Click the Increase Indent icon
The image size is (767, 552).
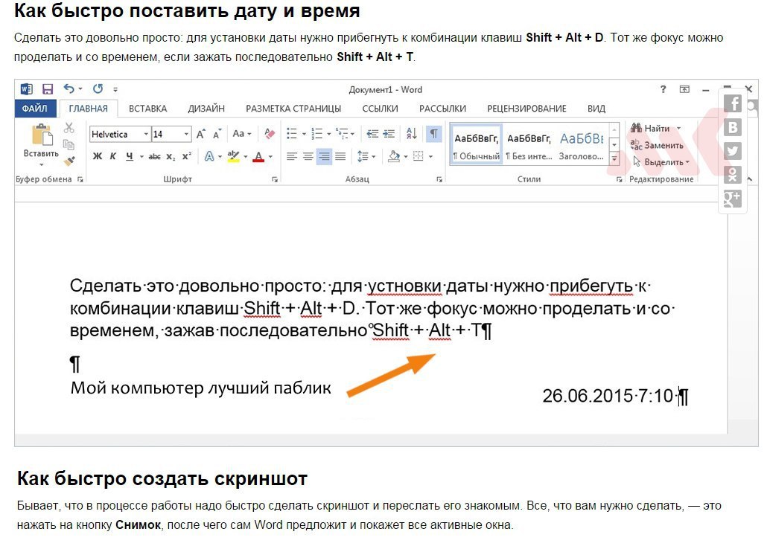tap(389, 133)
